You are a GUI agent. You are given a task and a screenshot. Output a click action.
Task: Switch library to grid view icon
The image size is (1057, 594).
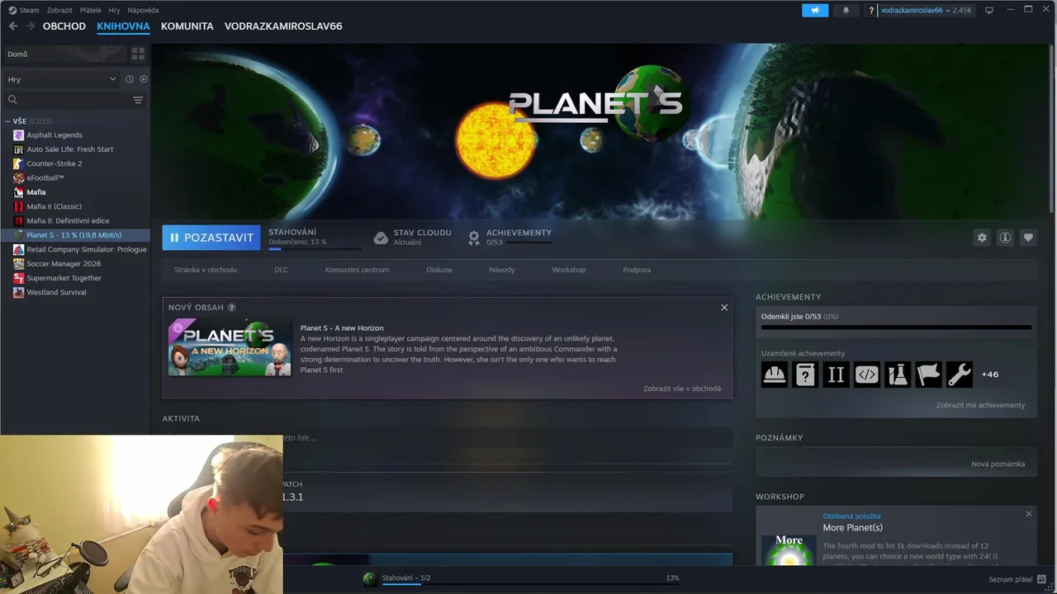pos(138,54)
